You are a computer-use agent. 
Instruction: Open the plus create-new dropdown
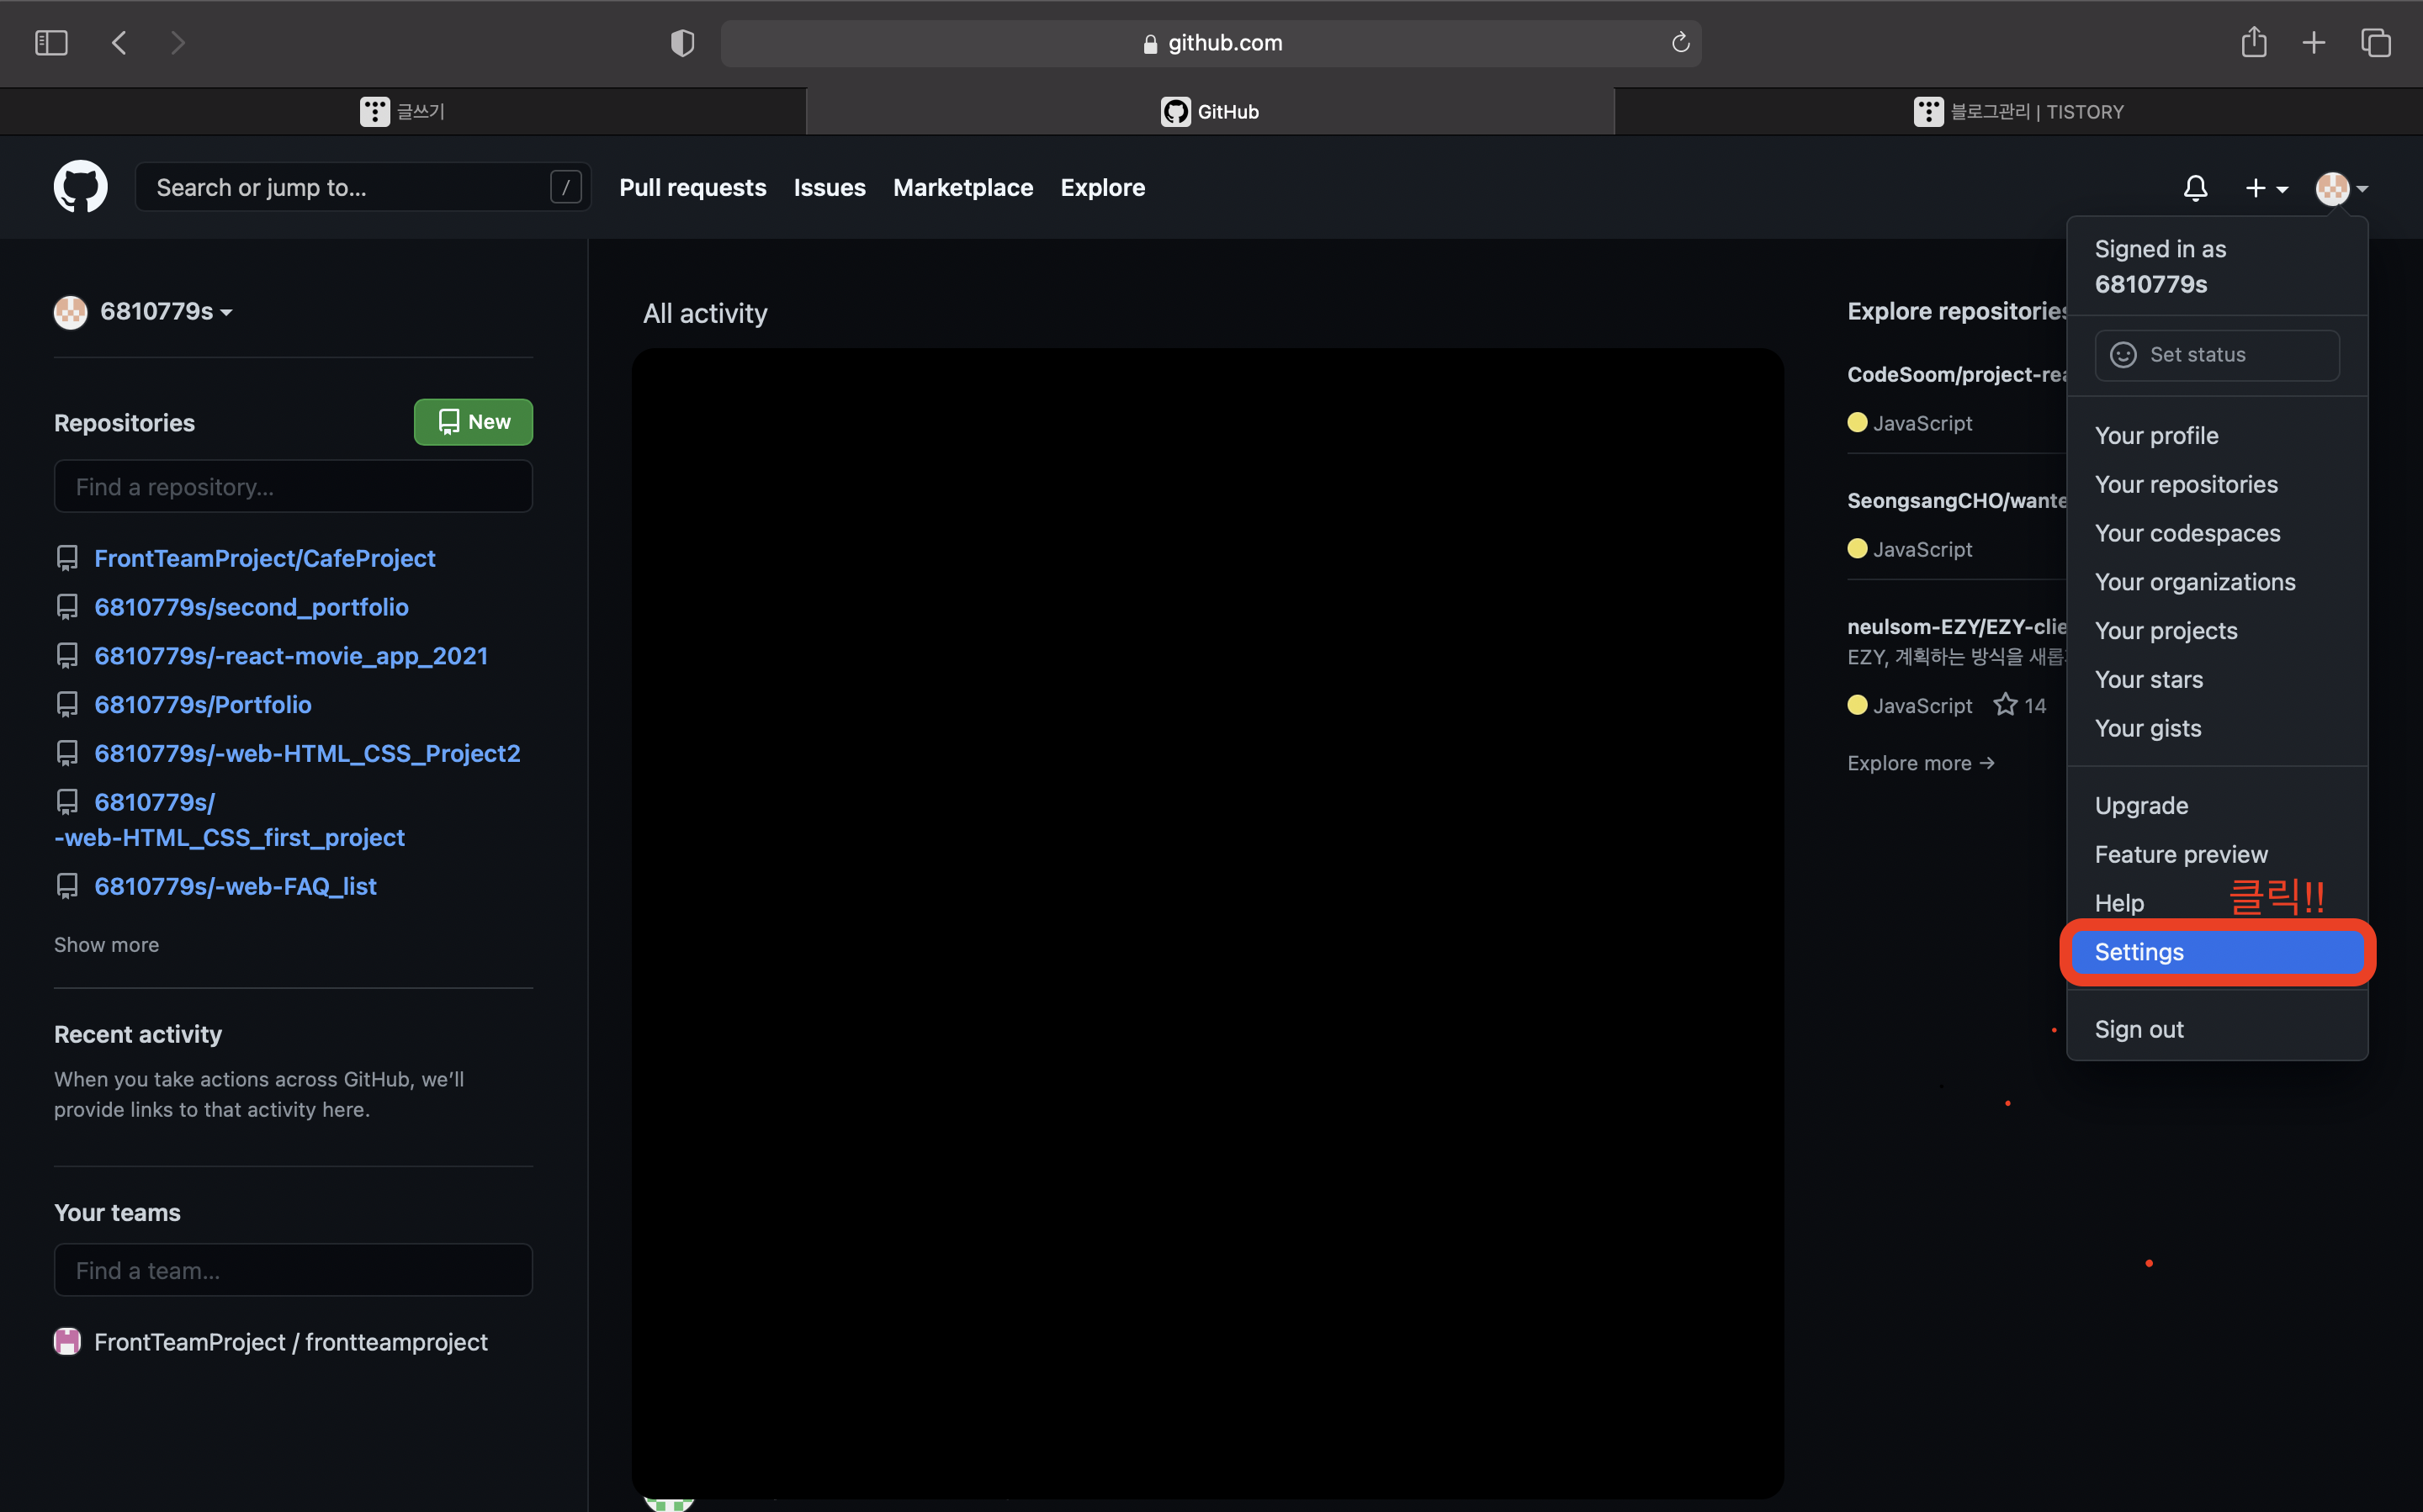click(2266, 188)
